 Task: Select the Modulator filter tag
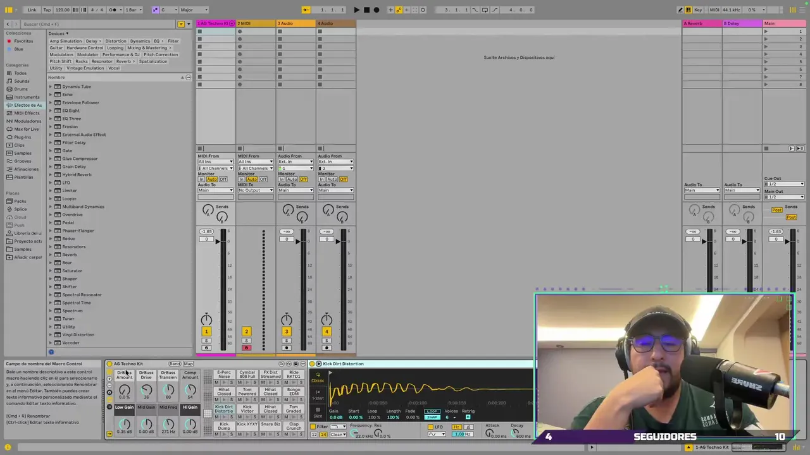(87, 54)
